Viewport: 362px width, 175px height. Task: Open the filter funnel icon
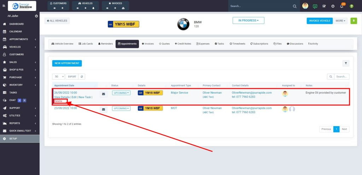coord(346,63)
